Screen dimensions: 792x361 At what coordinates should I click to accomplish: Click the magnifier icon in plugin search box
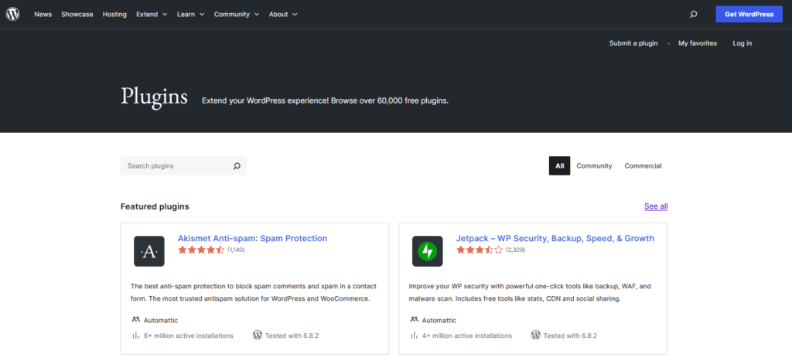(x=237, y=165)
